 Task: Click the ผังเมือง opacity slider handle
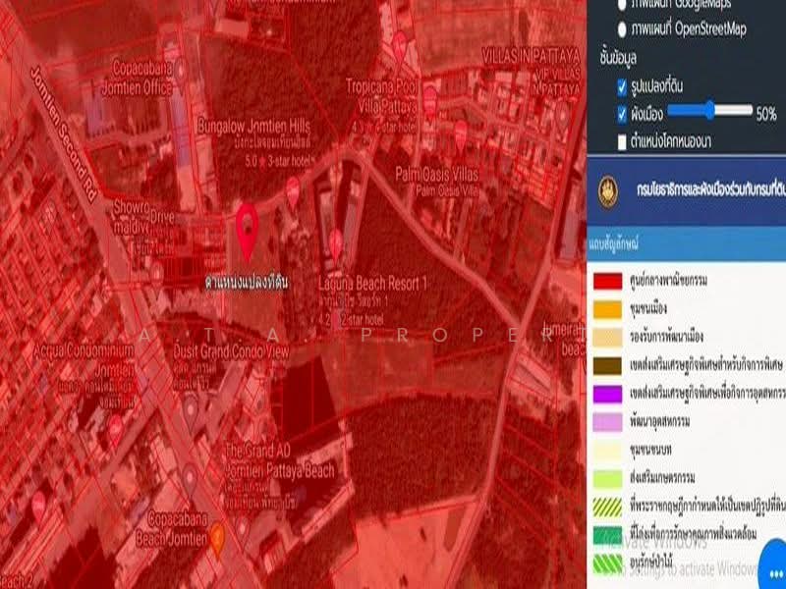point(706,112)
